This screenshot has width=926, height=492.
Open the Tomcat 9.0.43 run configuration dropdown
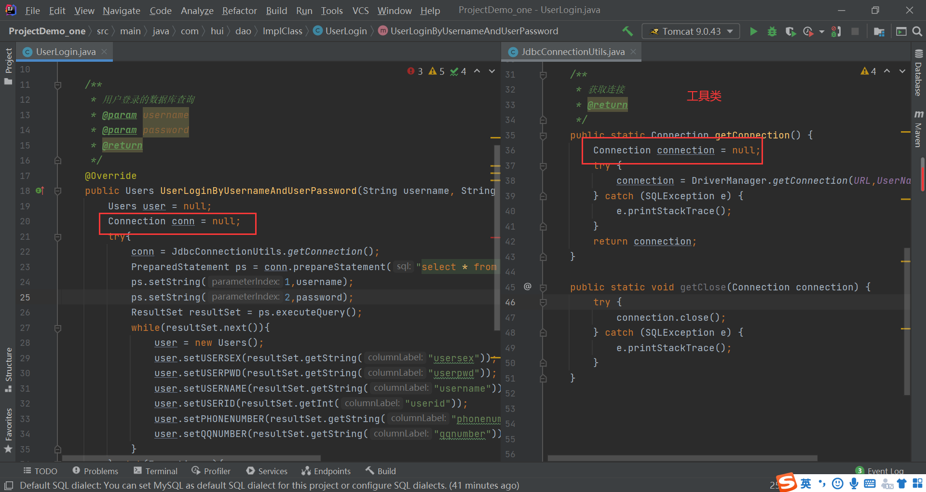click(x=691, y=31)
